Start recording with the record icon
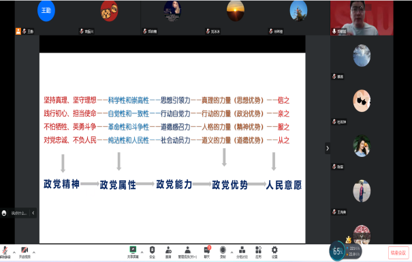412x262 pixels. click(x=223, y=252)
